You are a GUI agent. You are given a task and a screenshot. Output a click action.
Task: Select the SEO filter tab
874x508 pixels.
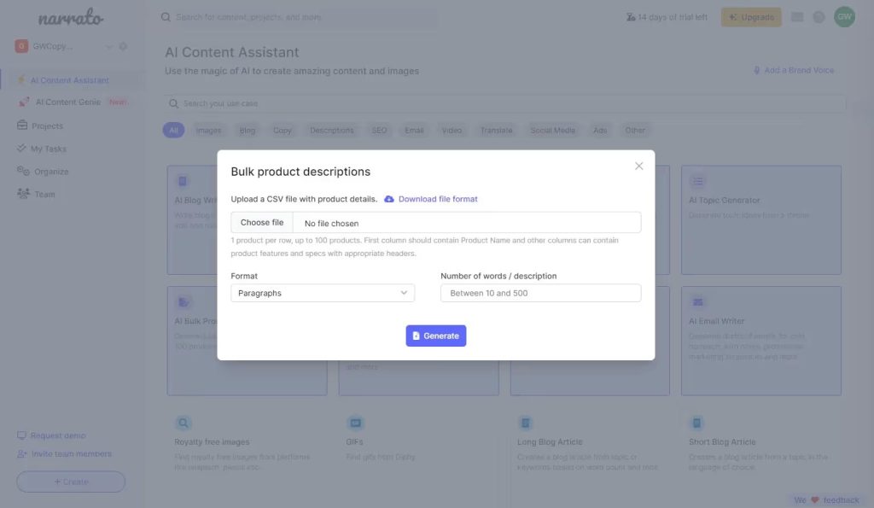click(379, 131)
